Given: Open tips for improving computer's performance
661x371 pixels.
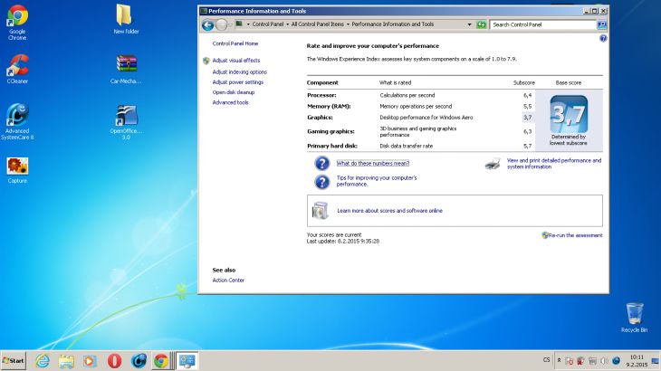Looking at the screenshot, I should (x=377, y=181).
